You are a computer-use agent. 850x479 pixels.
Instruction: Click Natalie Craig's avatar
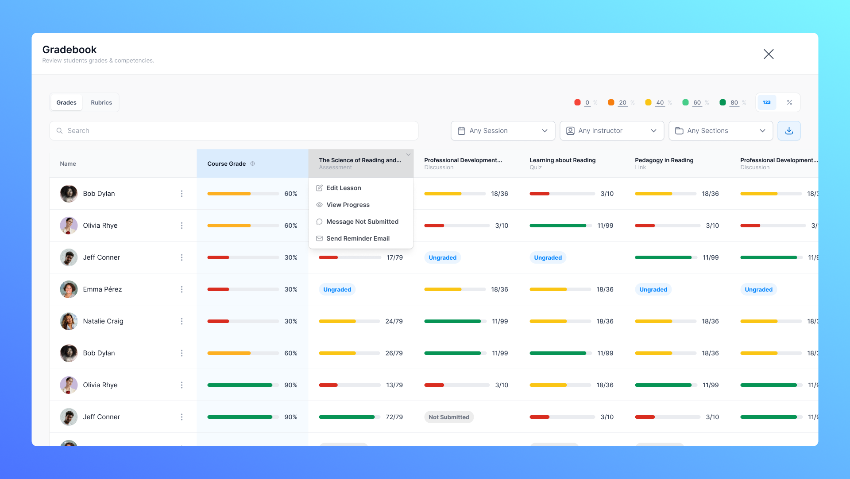tap(69, 321)
